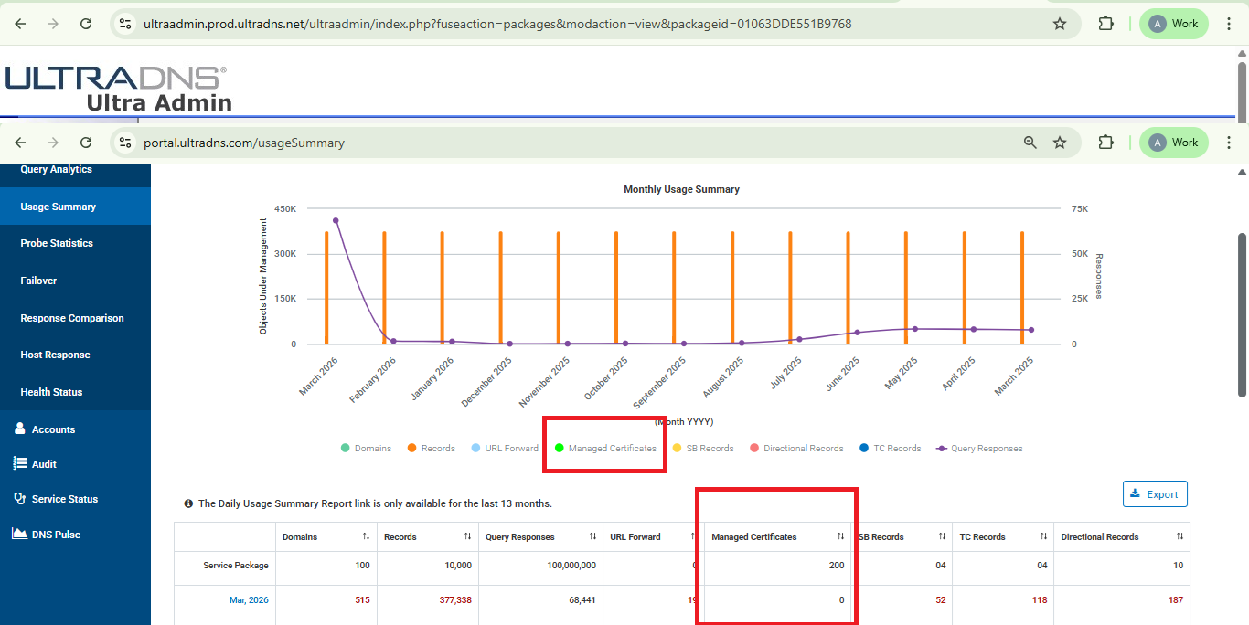Click the orange Records bar for October 2025

click(616, 288)
